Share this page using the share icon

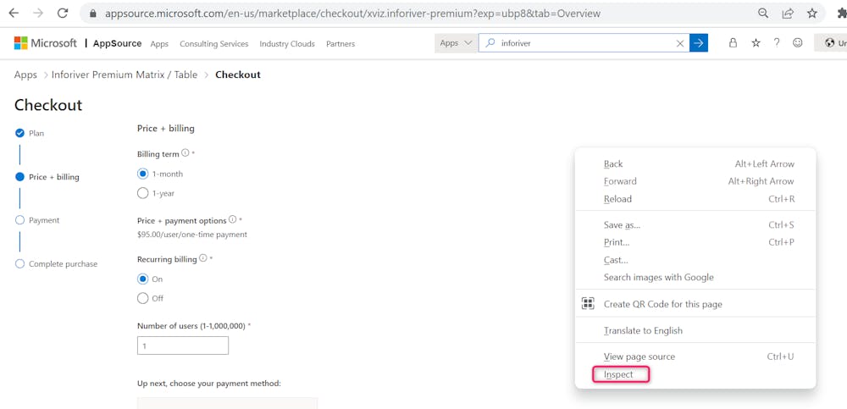coord(788,14)
